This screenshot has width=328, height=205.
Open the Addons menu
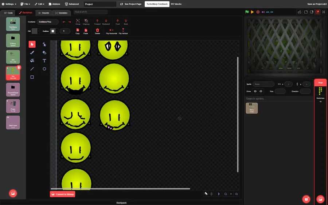[x=54, y=4]
